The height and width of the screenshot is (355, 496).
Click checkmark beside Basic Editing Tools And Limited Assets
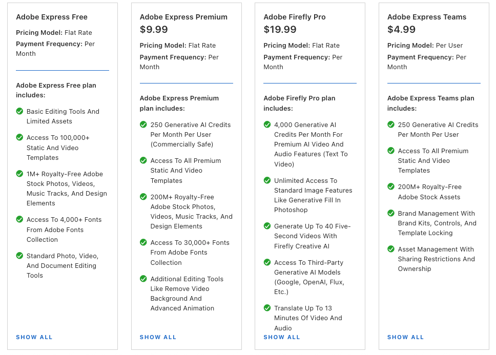tap(19, 111)
